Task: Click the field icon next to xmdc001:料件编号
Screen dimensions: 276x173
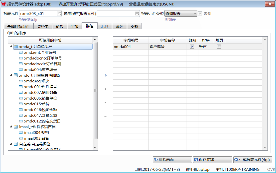Action: click(21, 87)
